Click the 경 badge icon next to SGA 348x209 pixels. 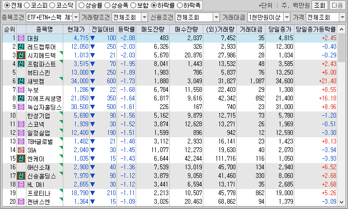[21, 150]
